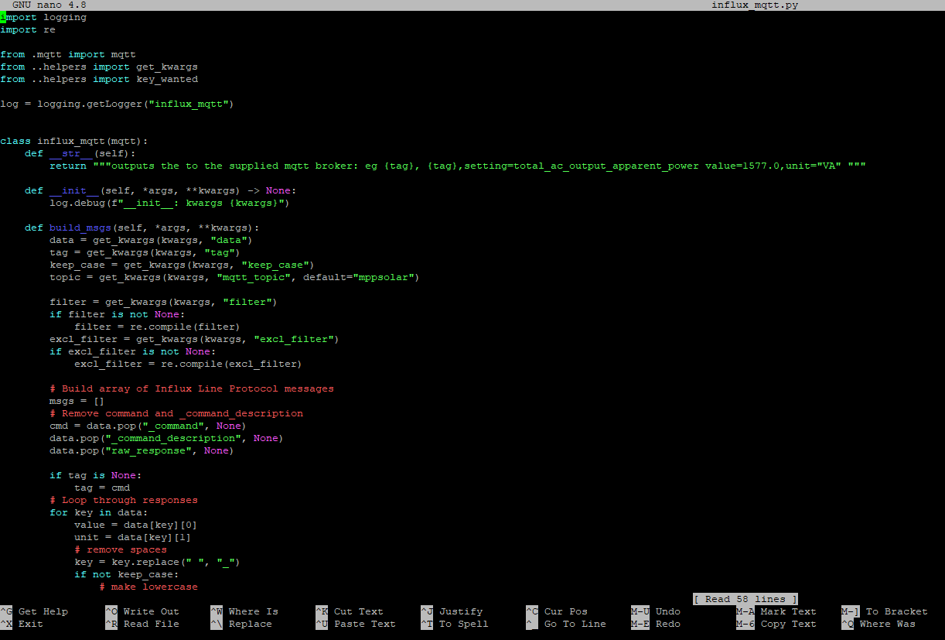The height and width of the screenshot is (640, 945).
Task: Click the 'topic = get_kwargs' mppsolar line
Action: 235,277
